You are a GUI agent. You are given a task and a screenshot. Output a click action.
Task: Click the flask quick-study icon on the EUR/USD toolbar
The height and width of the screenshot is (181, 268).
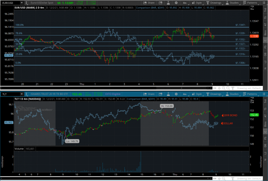[x=168, y=3]
